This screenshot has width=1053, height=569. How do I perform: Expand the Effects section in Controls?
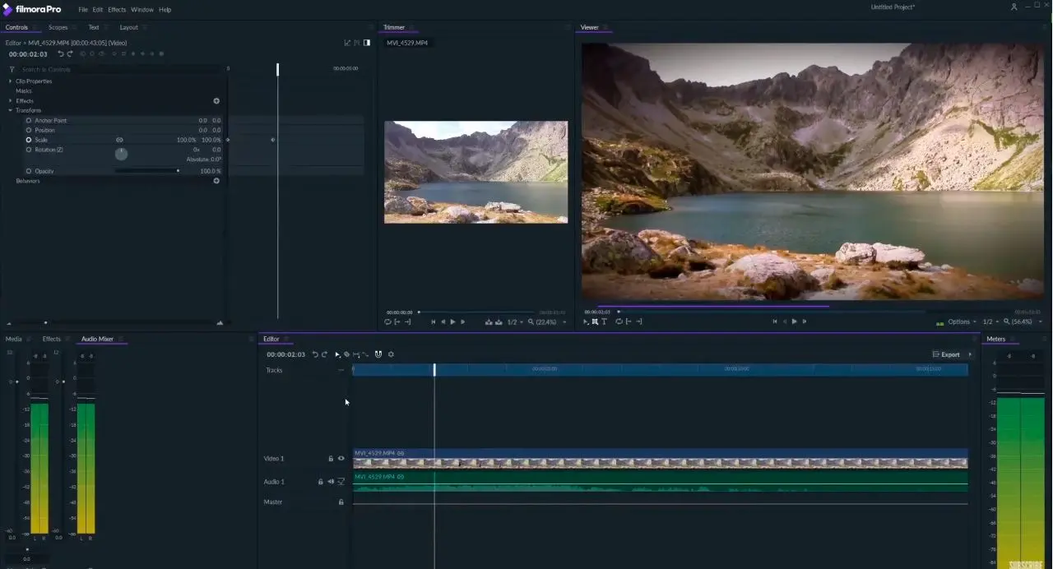11,101
